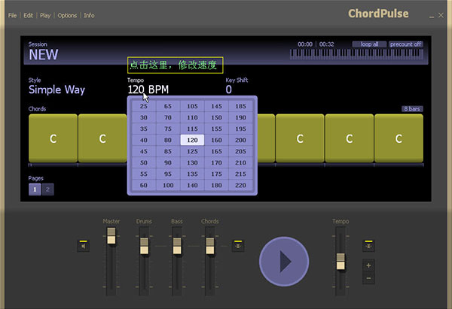
Task: Switch to page 2
Action: click(47, 189)
